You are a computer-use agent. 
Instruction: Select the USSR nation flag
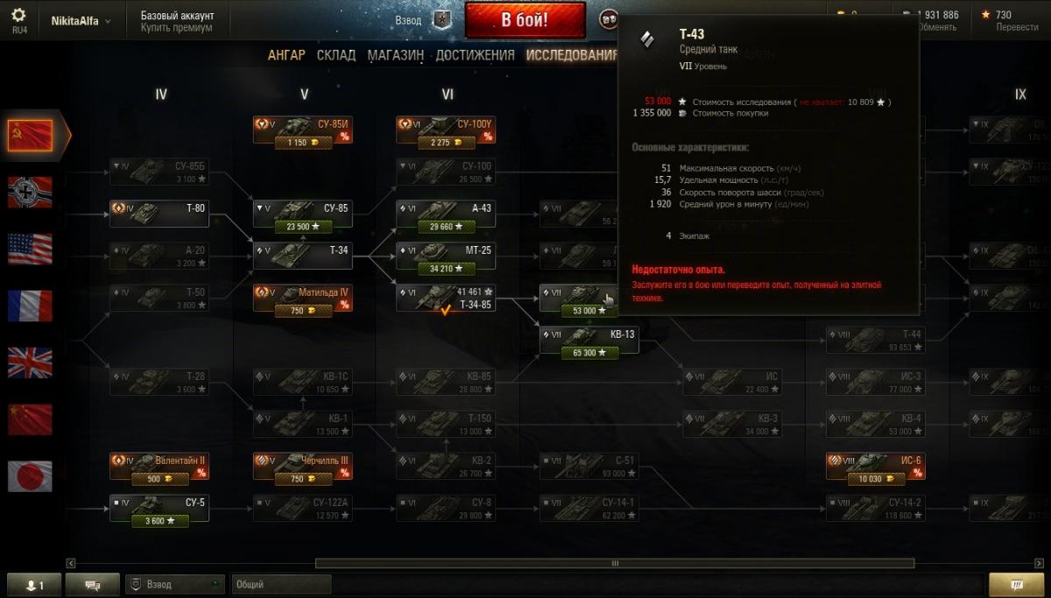click(x=31, y=136)
